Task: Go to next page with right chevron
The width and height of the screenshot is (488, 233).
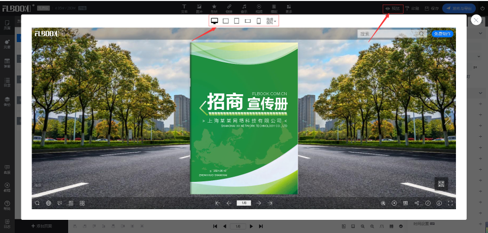Action: 447,119
